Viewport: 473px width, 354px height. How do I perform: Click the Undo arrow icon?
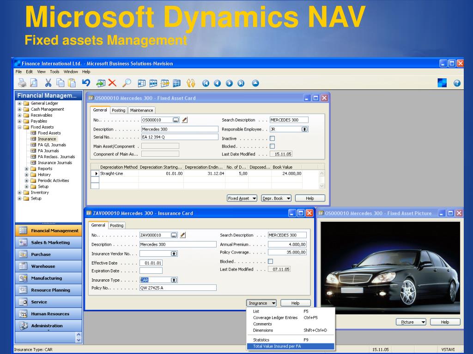(x=86, y=83)
